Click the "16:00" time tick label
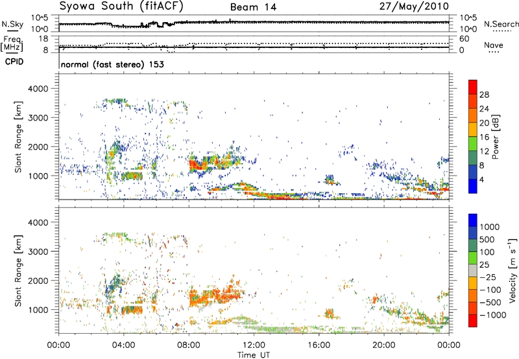The image size is (519, 359). pos(319,345)
